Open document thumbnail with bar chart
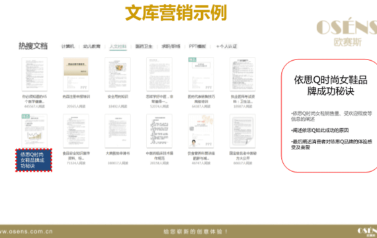 coord(34,131)
